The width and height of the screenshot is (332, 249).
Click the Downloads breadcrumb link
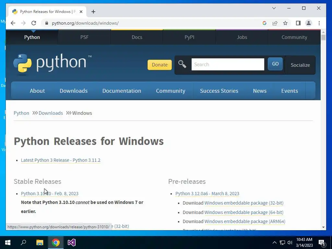[x=51, y=113]
